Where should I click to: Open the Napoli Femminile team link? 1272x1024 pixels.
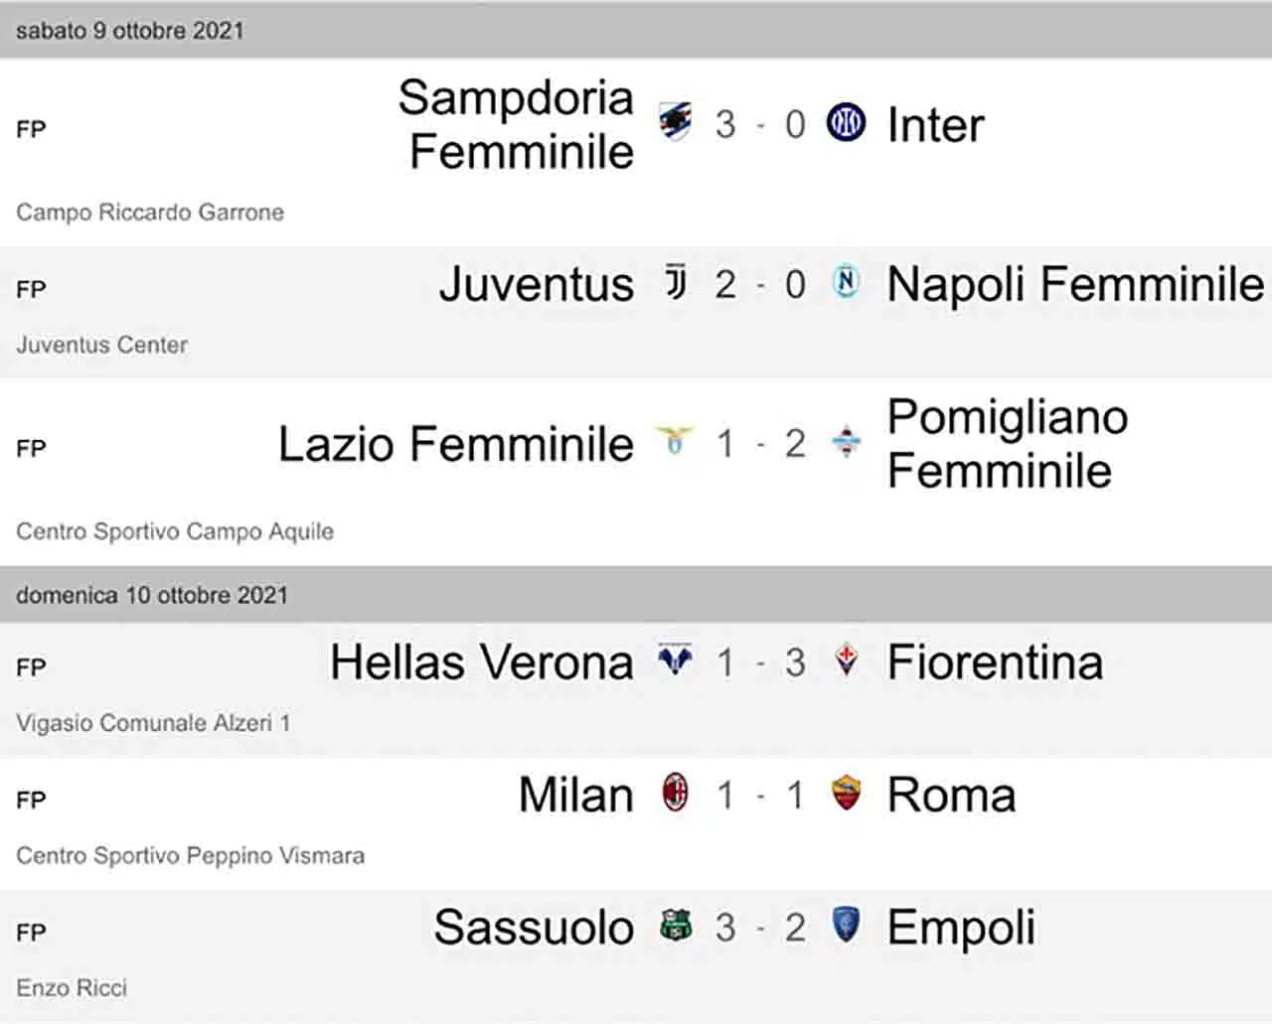(x=1075, y=284)
